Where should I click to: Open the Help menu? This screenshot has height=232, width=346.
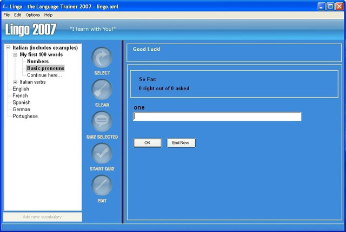click(x=48, y=15)
